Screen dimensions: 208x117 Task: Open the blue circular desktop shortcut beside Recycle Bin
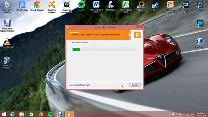point(22,6)
